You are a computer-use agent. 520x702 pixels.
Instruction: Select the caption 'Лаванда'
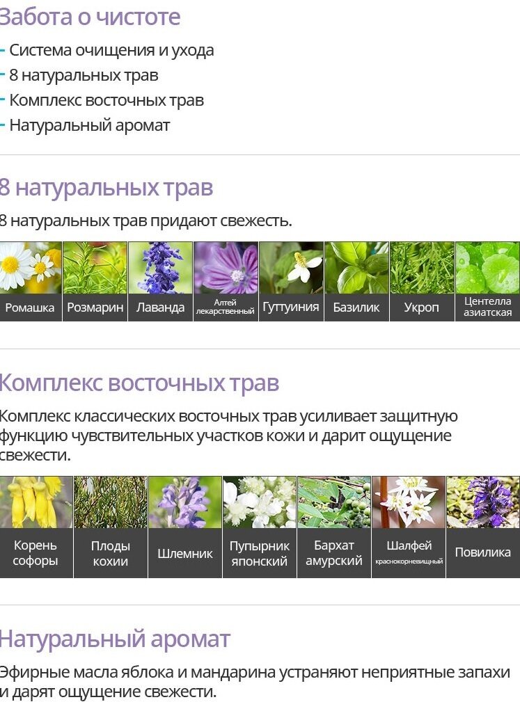[160, 308]
